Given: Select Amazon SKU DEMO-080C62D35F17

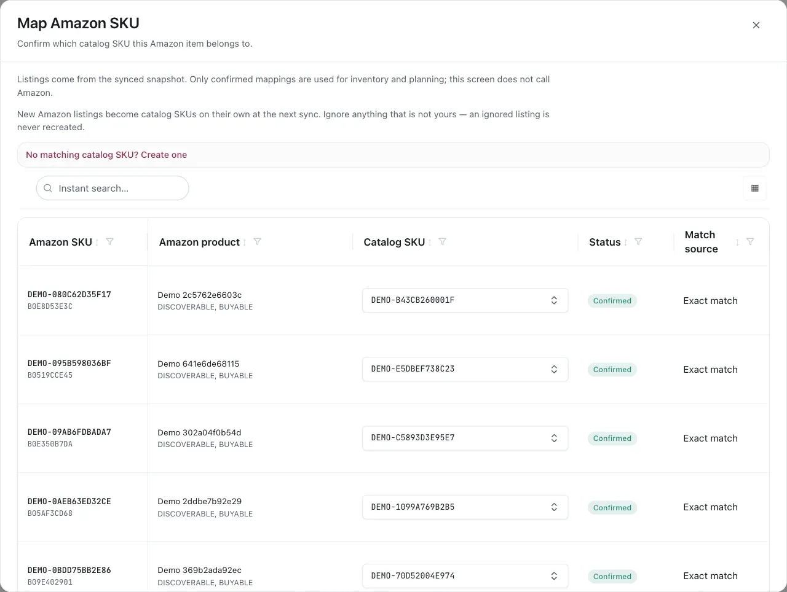Looking at the screenshot, I should pyautogui.click(x=69, y=295).
